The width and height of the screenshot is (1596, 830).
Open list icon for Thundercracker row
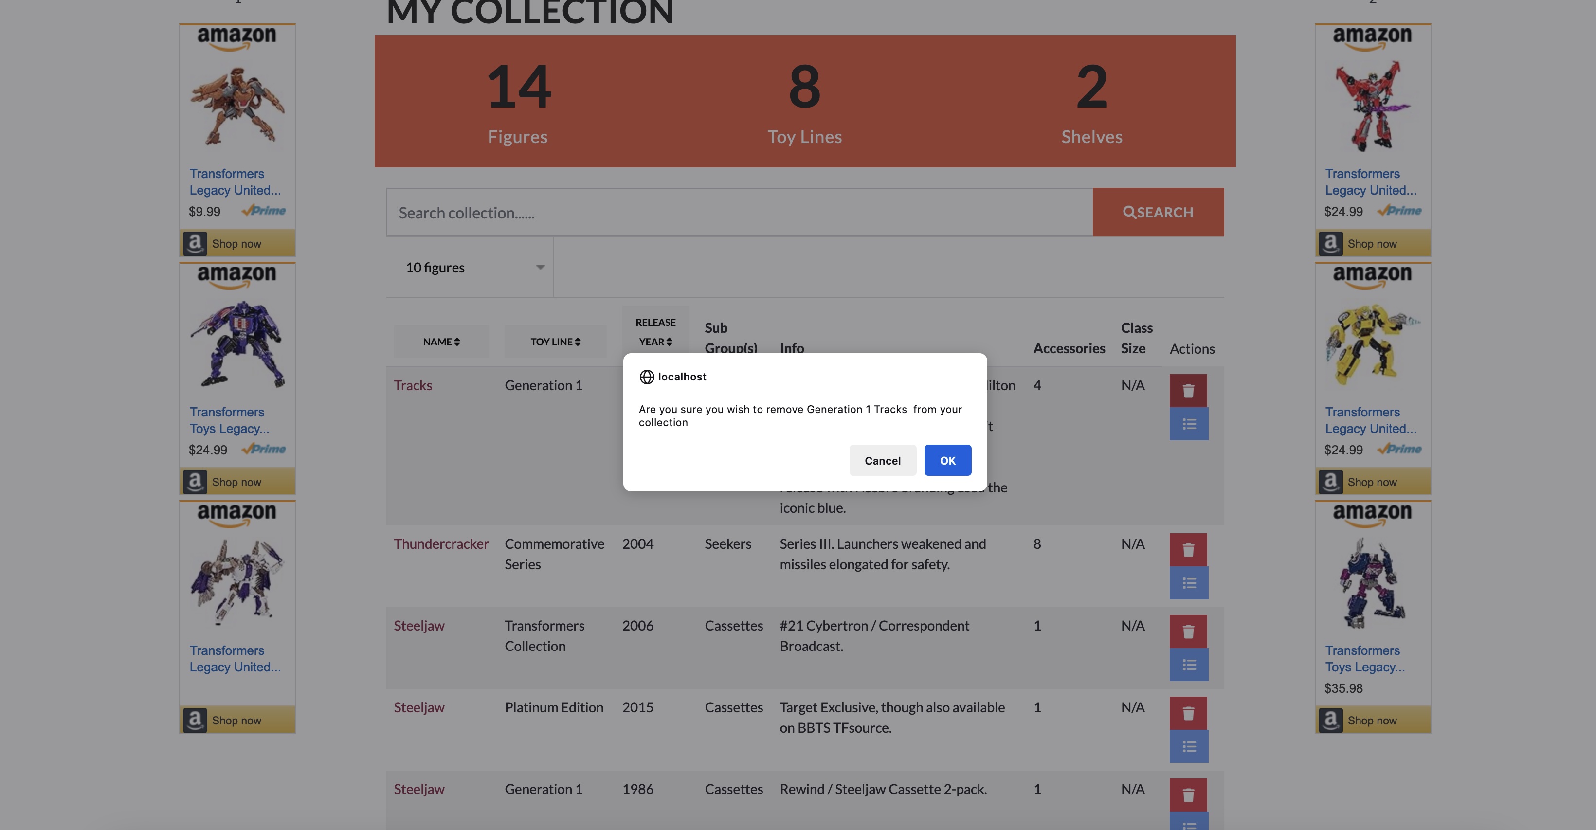pos(1188,583)
